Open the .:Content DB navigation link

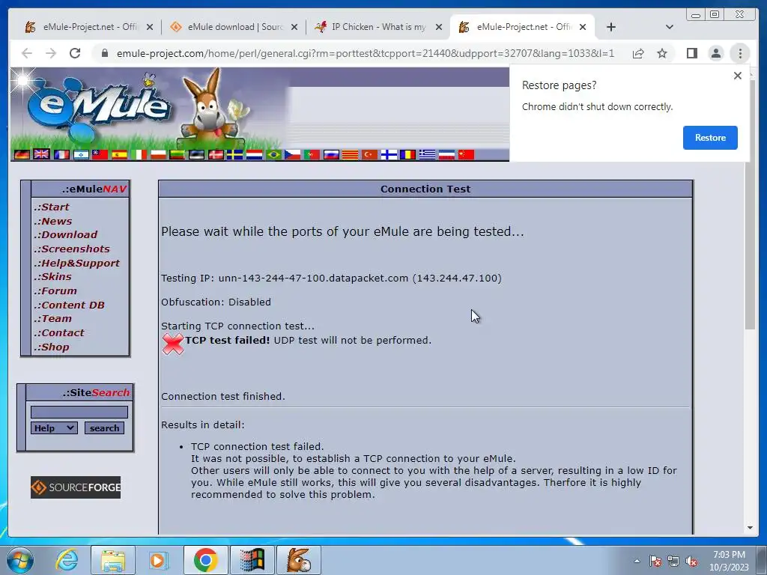tap(69, 305)
